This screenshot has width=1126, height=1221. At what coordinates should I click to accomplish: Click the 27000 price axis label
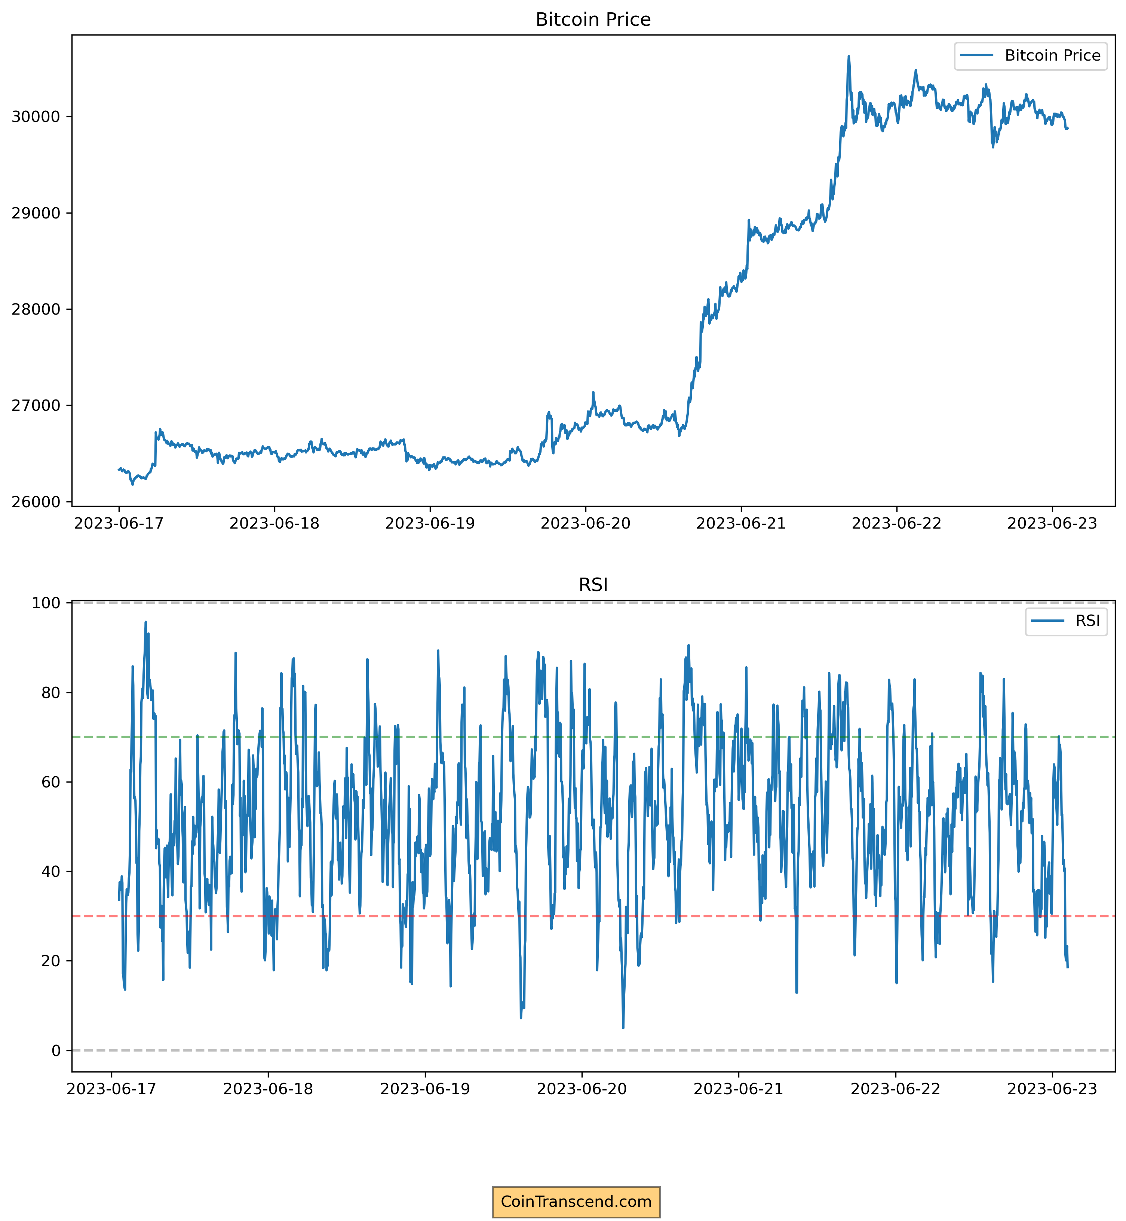[36, 406]
